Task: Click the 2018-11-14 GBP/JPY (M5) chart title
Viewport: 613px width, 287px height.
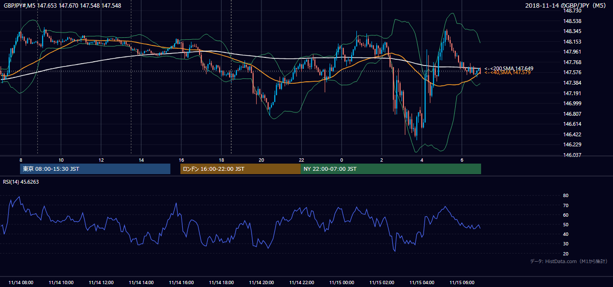Action: click(566, 5)
